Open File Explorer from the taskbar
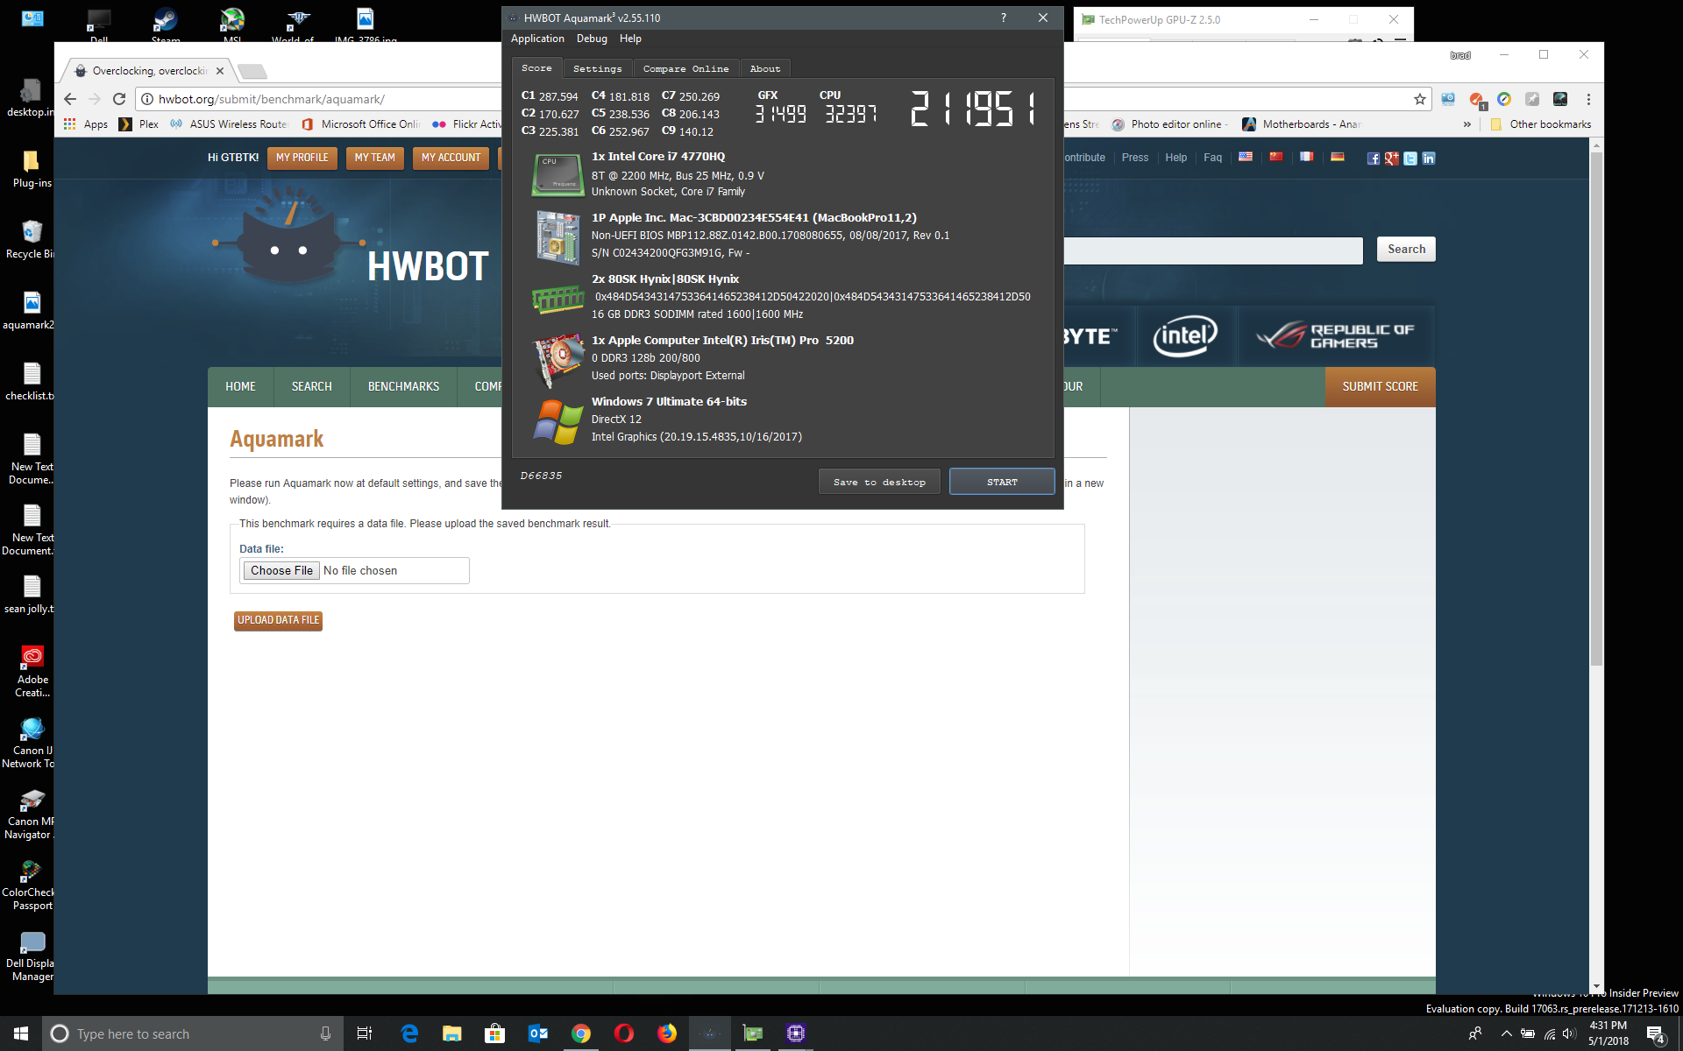The height and width of the screenshot is (1051, 1683). pos(451,1033)
